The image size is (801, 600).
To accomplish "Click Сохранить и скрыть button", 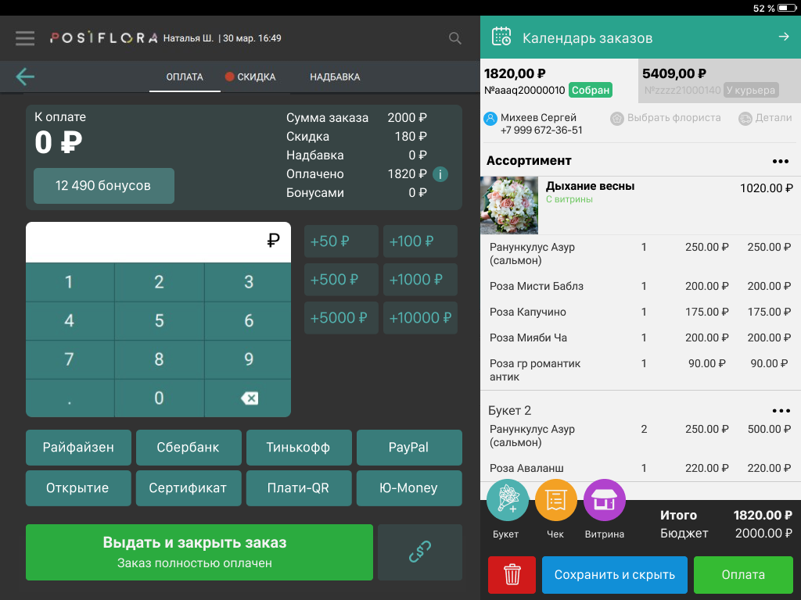I will click(x=615, y=575).
